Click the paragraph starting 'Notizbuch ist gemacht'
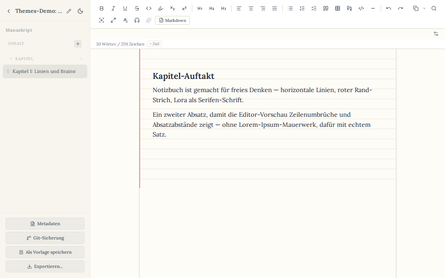 pos(262,95)
